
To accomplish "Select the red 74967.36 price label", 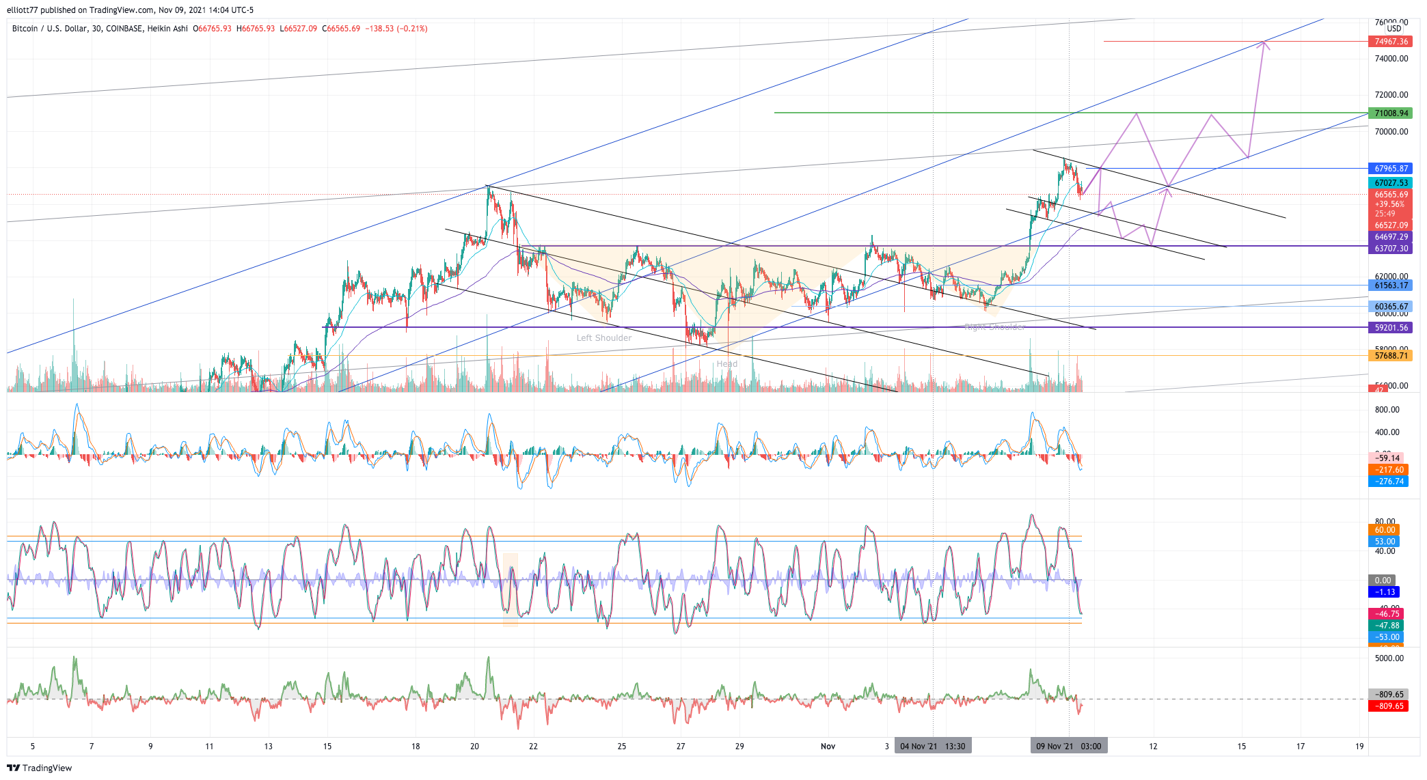I will point(1390,42).
